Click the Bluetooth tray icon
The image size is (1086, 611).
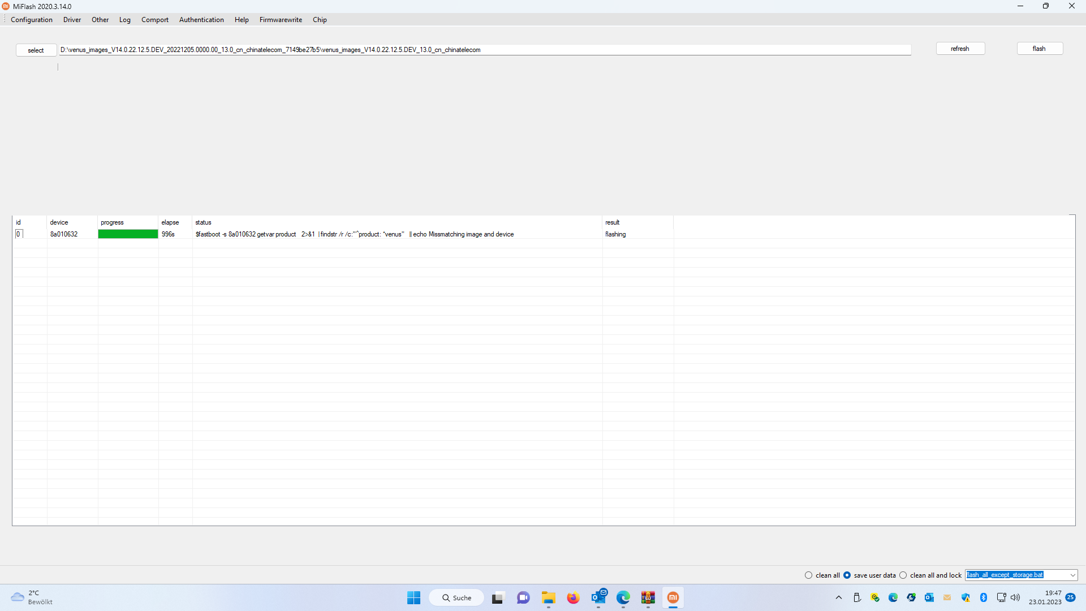click(983, 597)
